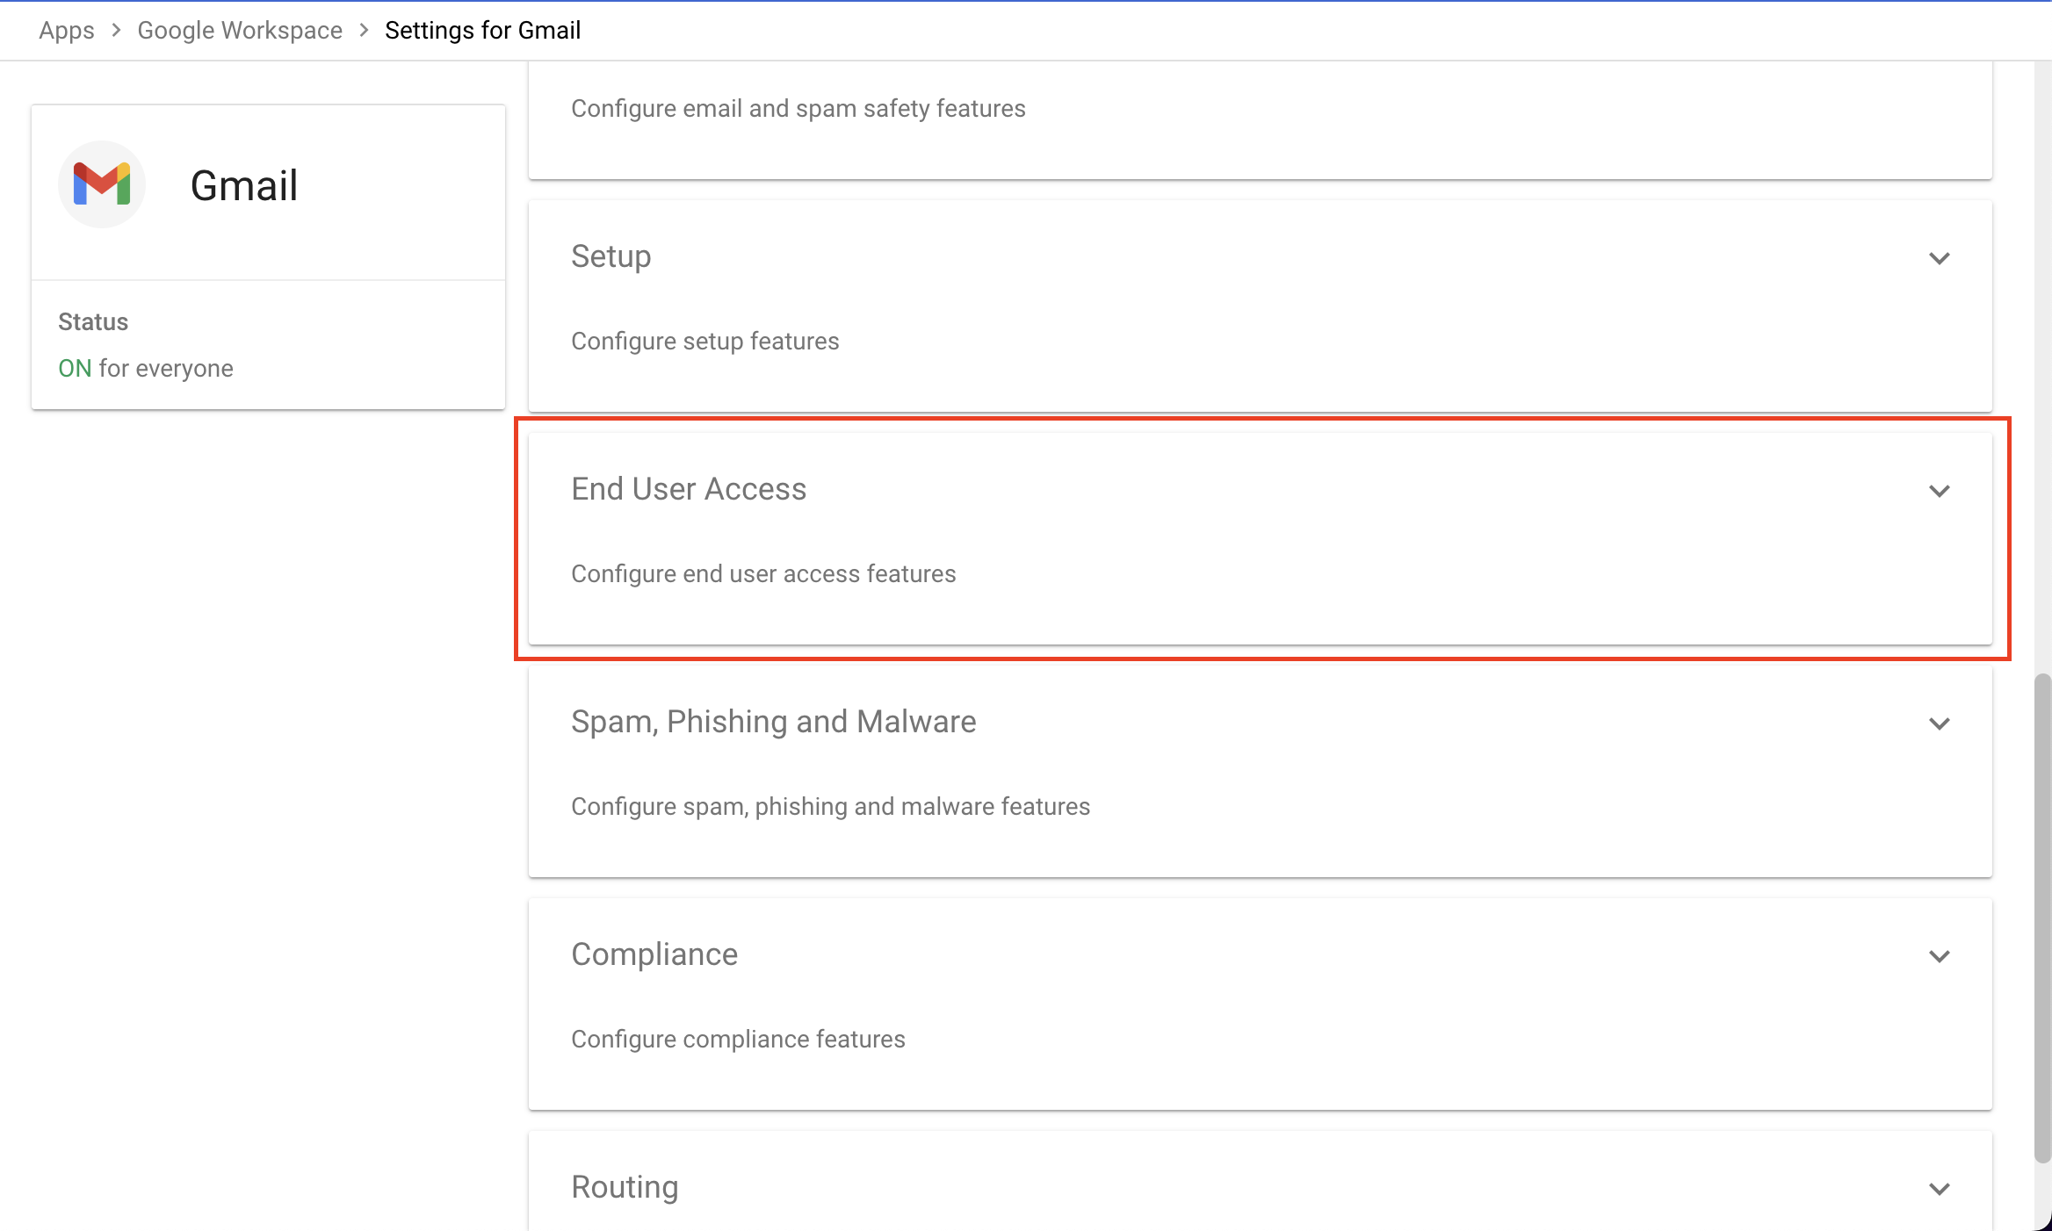The width and height of the screenshot is (2052, 1231).
Task: Click 'Configure end user access features' description
Action: (763, 574)
